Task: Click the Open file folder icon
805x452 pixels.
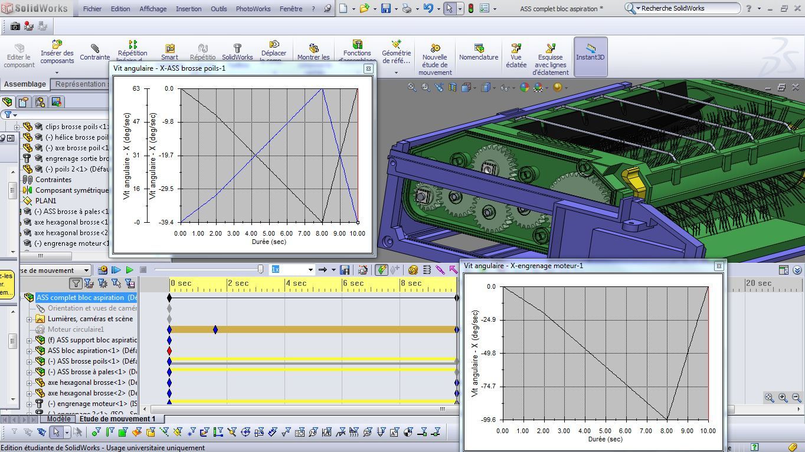Action: point(364,8)
